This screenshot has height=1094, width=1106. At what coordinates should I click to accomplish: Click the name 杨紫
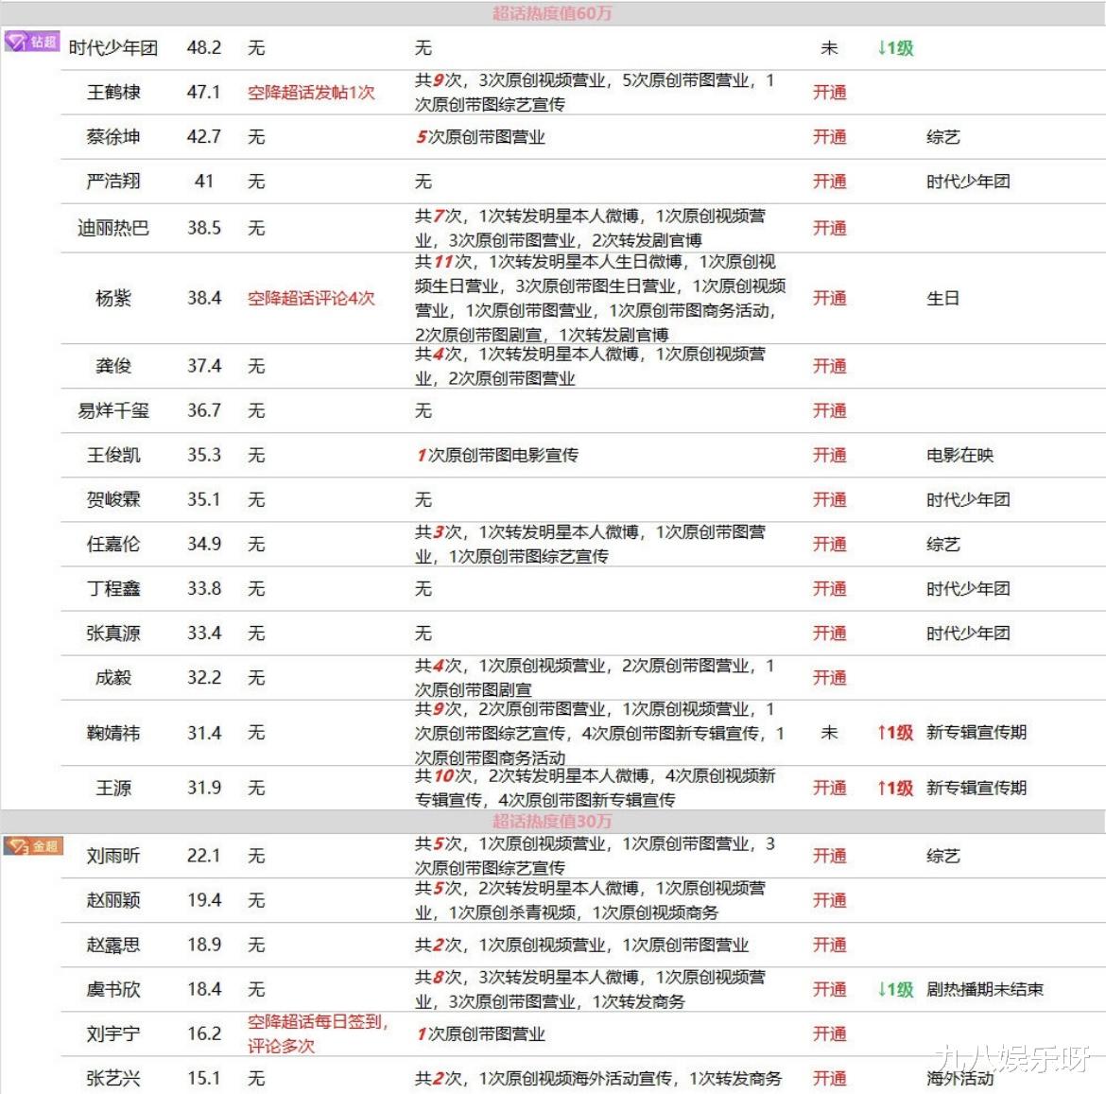coord(112,298)
